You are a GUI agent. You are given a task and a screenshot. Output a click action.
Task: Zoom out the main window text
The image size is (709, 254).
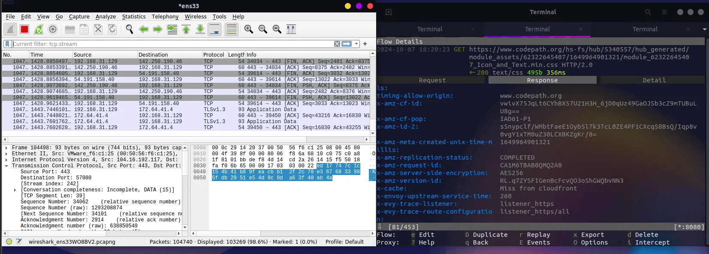click(x=263, y=29)
